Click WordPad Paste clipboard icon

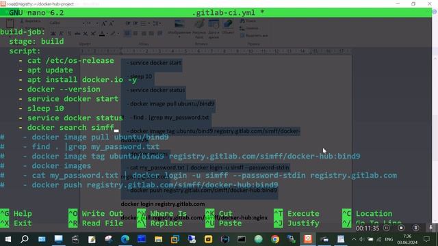point(10,23)
